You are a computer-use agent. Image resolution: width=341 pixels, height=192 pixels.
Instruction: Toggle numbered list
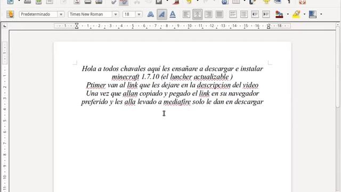[233, 14]
